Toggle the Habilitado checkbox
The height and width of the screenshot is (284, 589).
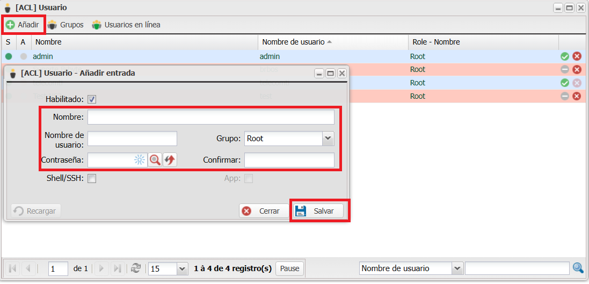pos(92,99)
